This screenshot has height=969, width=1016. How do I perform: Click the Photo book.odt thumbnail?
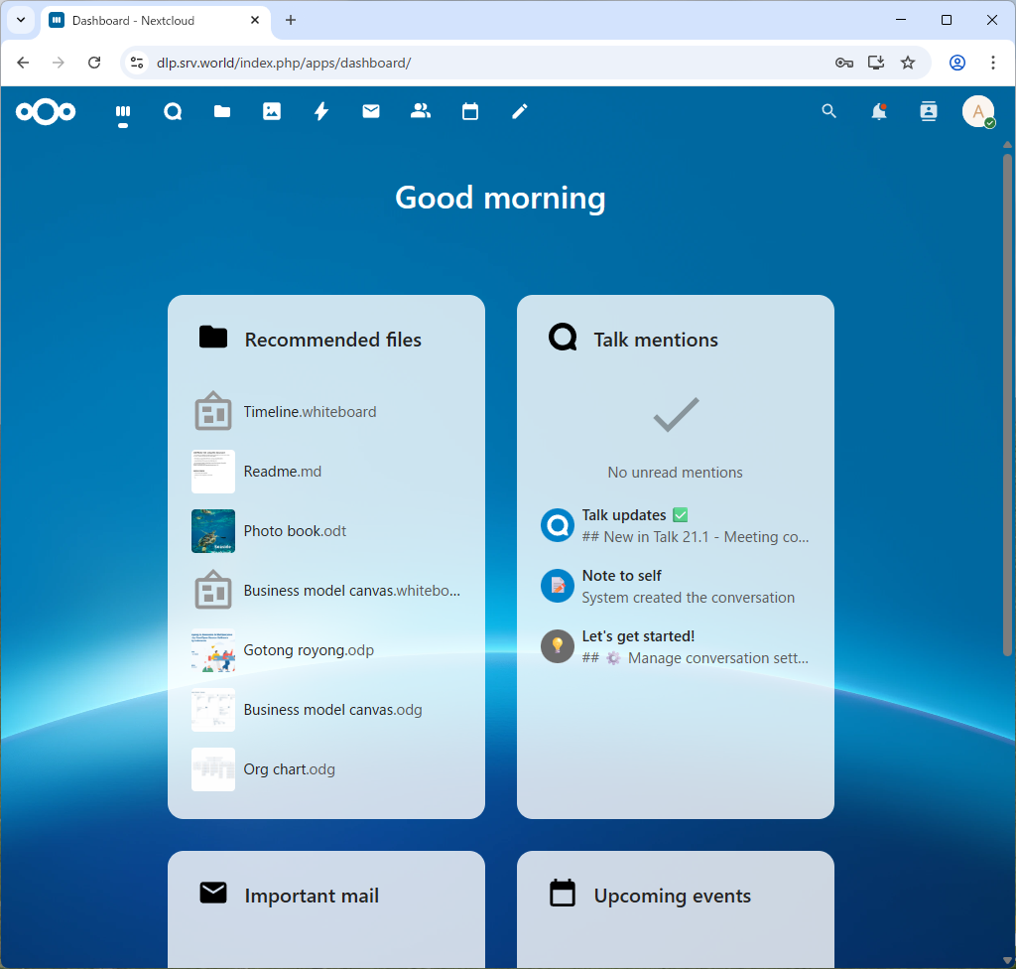tap(213, 531)
